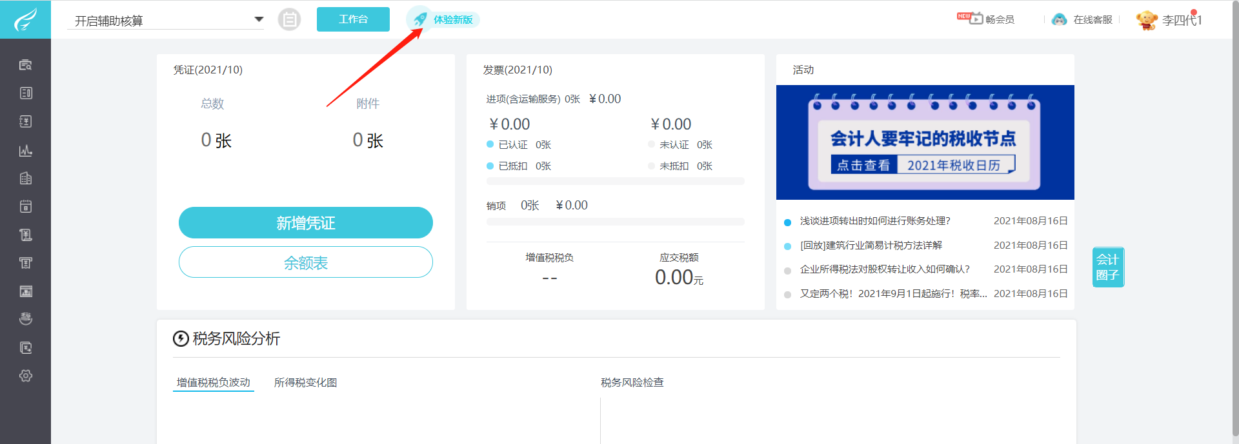This screenshot has width=1239, height=444.
Task: Open the printer-shaped icon in sidebar
Action: coord(26,263)
